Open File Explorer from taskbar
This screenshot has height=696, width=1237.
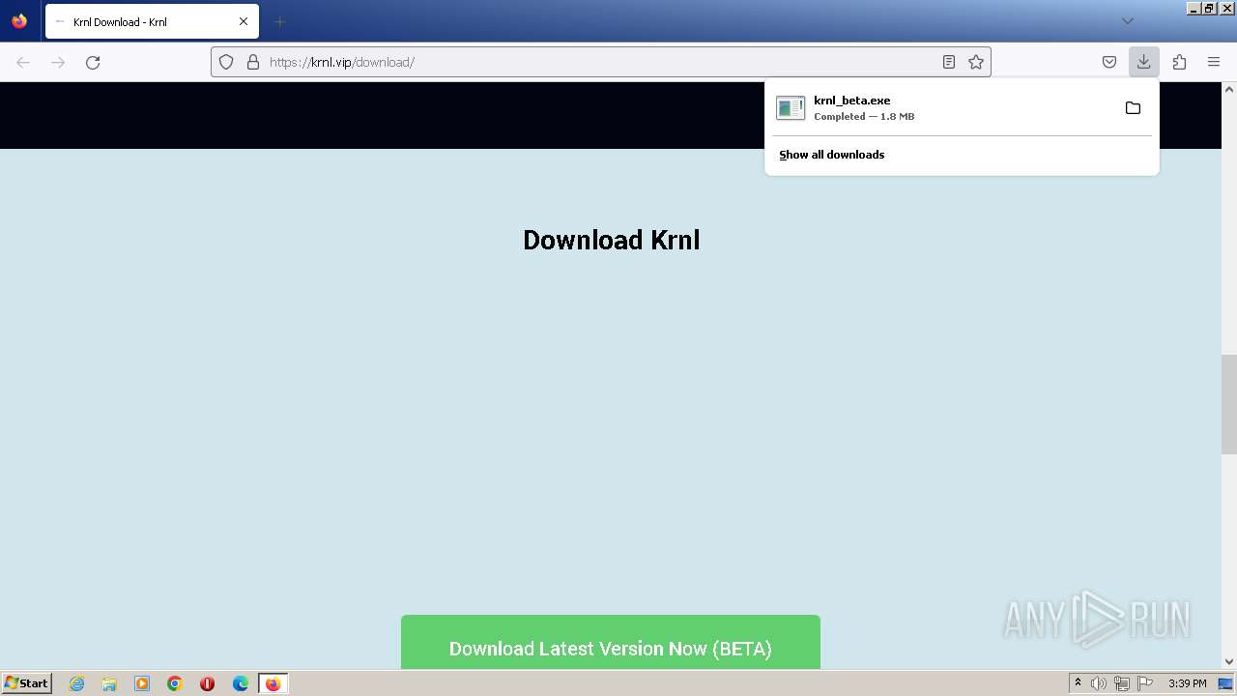point(109,683)
